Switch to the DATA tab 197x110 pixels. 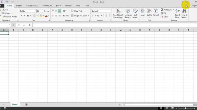tap(58, 6)
